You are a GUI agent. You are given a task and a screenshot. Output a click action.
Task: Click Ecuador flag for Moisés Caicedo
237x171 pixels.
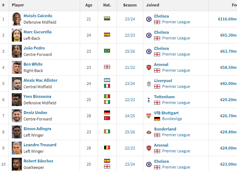[107, 19]
